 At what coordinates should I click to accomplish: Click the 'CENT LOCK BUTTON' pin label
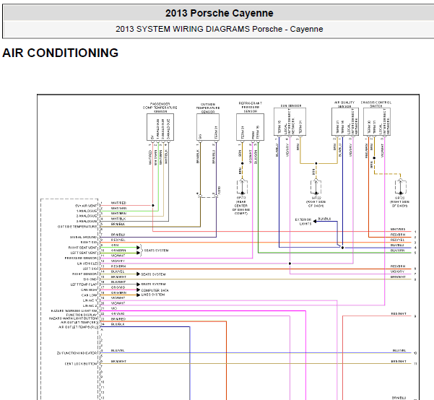point(81,364)
